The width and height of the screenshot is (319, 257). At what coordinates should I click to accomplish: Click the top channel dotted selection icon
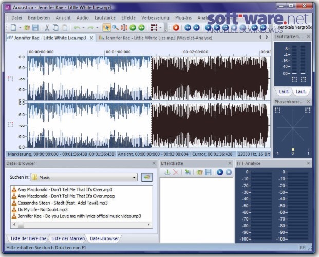[10, 79]
